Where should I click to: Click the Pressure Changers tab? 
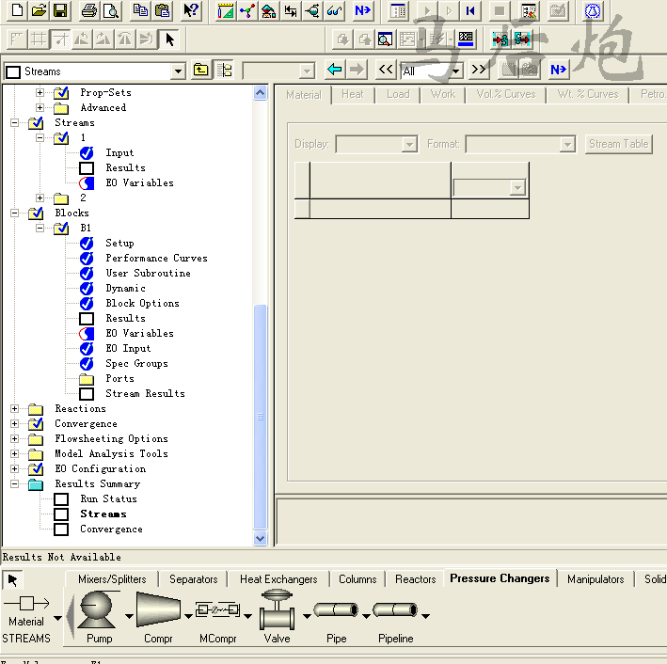coord(500,578)
